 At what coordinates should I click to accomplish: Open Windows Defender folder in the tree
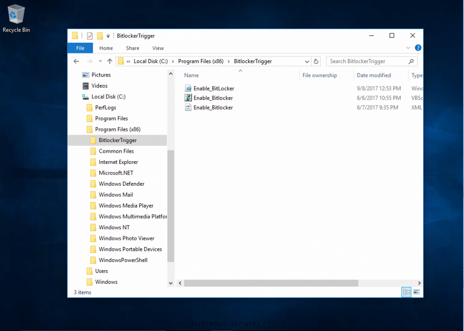(121, 184)
